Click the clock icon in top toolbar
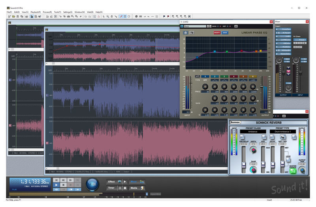 pyautogui.click(x=129, y=17)
